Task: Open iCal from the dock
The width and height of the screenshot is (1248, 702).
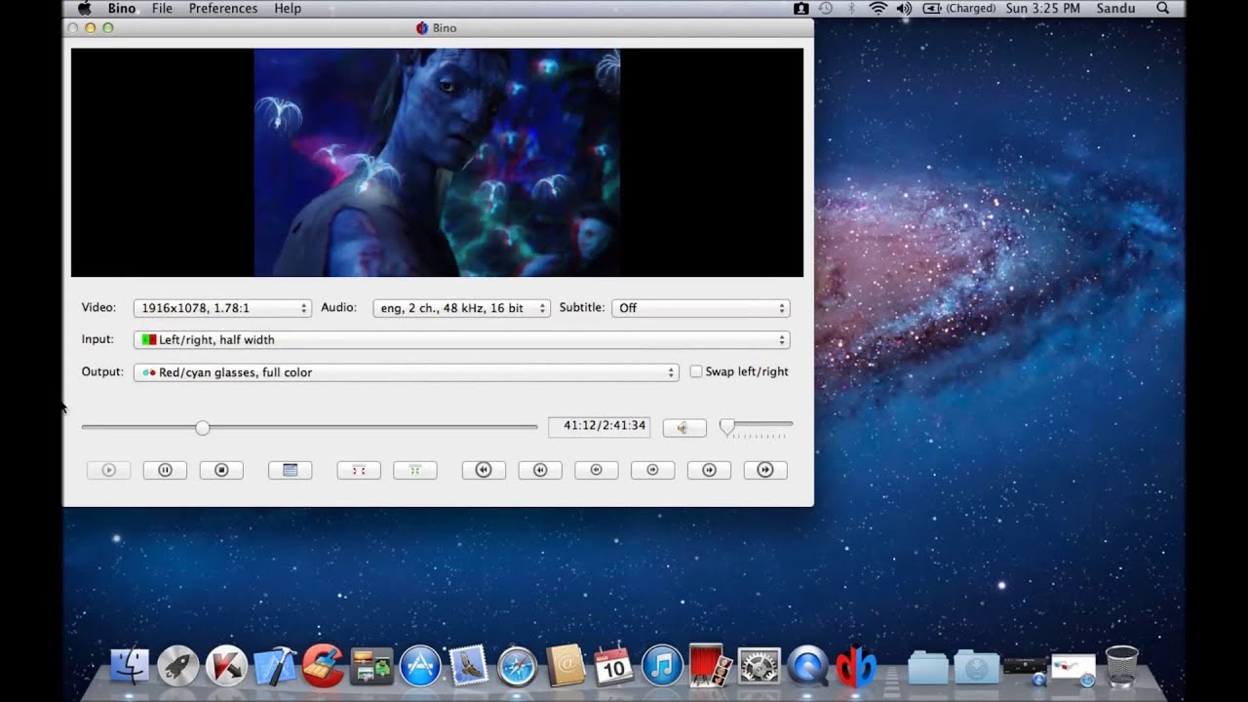Action: tap(613, 666)
